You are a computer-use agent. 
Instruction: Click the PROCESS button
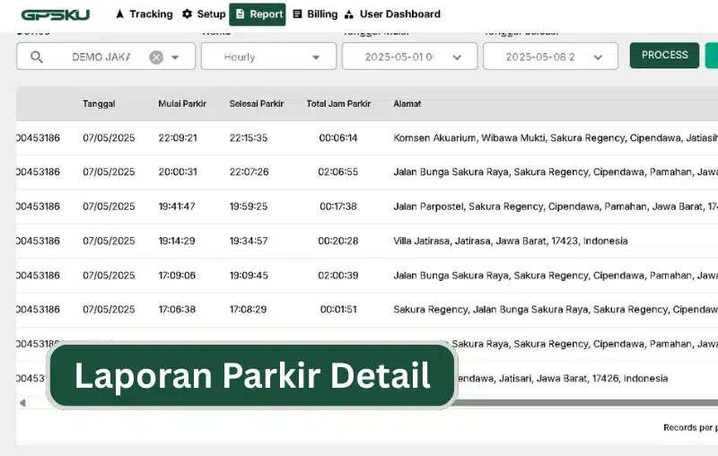tap(664, 56)
